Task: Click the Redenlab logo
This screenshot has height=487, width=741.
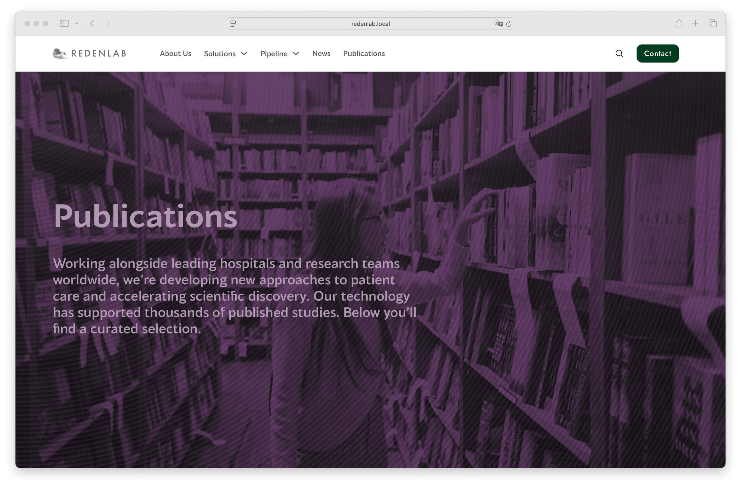Action: pos(89,54)
